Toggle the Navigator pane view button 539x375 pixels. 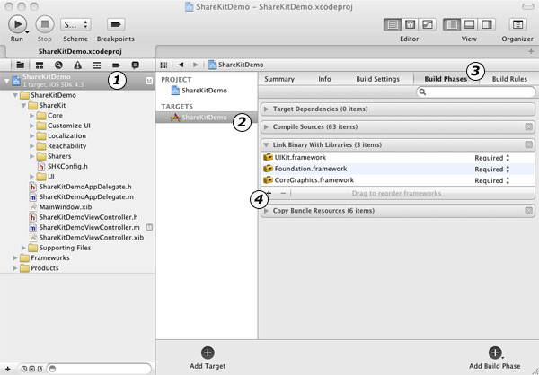tap(452, 25)
